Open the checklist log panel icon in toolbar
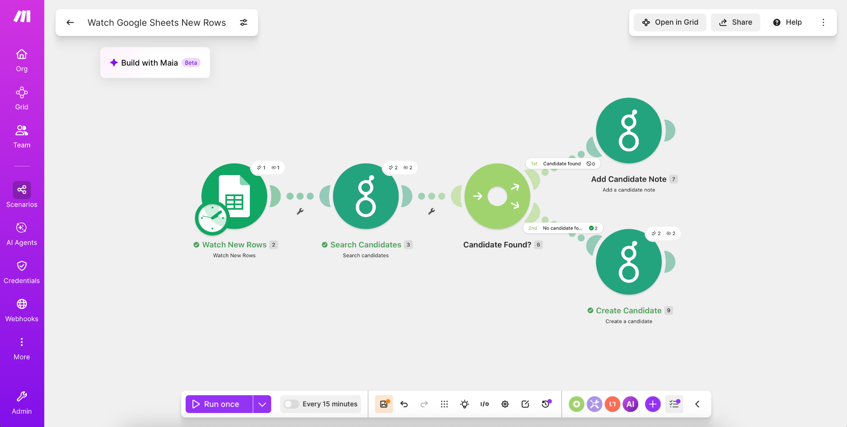847x427 pixels. coord(674,404)
